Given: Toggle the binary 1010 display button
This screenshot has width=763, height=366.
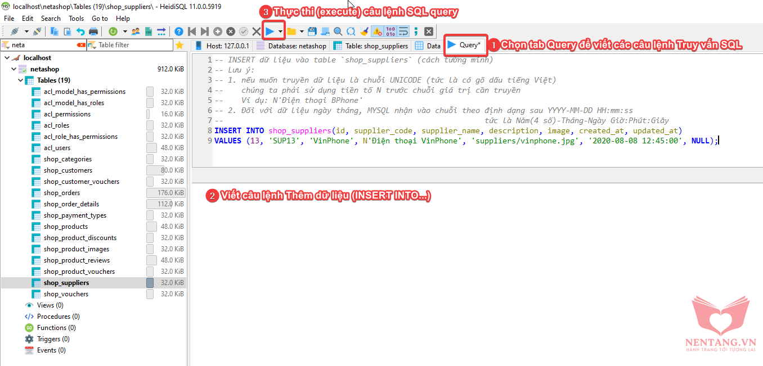Looking at the screenshot, I should pyautogui.click(x=391, y=31).
